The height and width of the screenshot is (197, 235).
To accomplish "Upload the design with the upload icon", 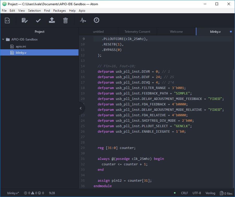I will pos(52,20).
